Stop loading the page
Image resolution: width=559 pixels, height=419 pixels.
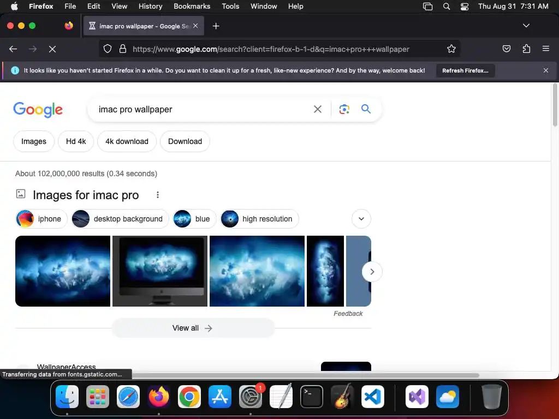coord(52,49)
